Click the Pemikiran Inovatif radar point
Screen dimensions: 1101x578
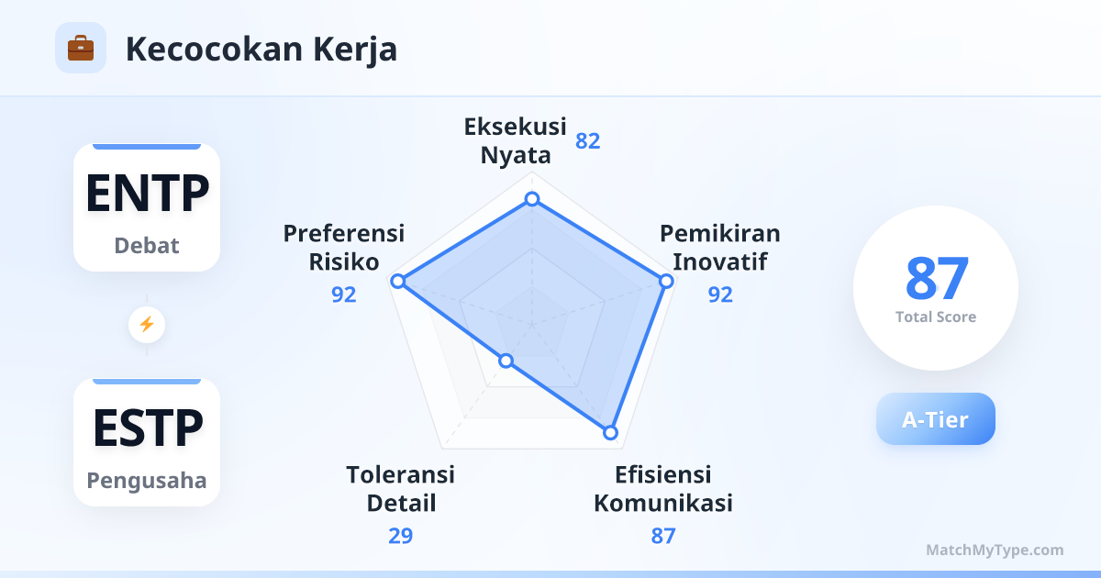pyautogui.click(x=666, y=282)
